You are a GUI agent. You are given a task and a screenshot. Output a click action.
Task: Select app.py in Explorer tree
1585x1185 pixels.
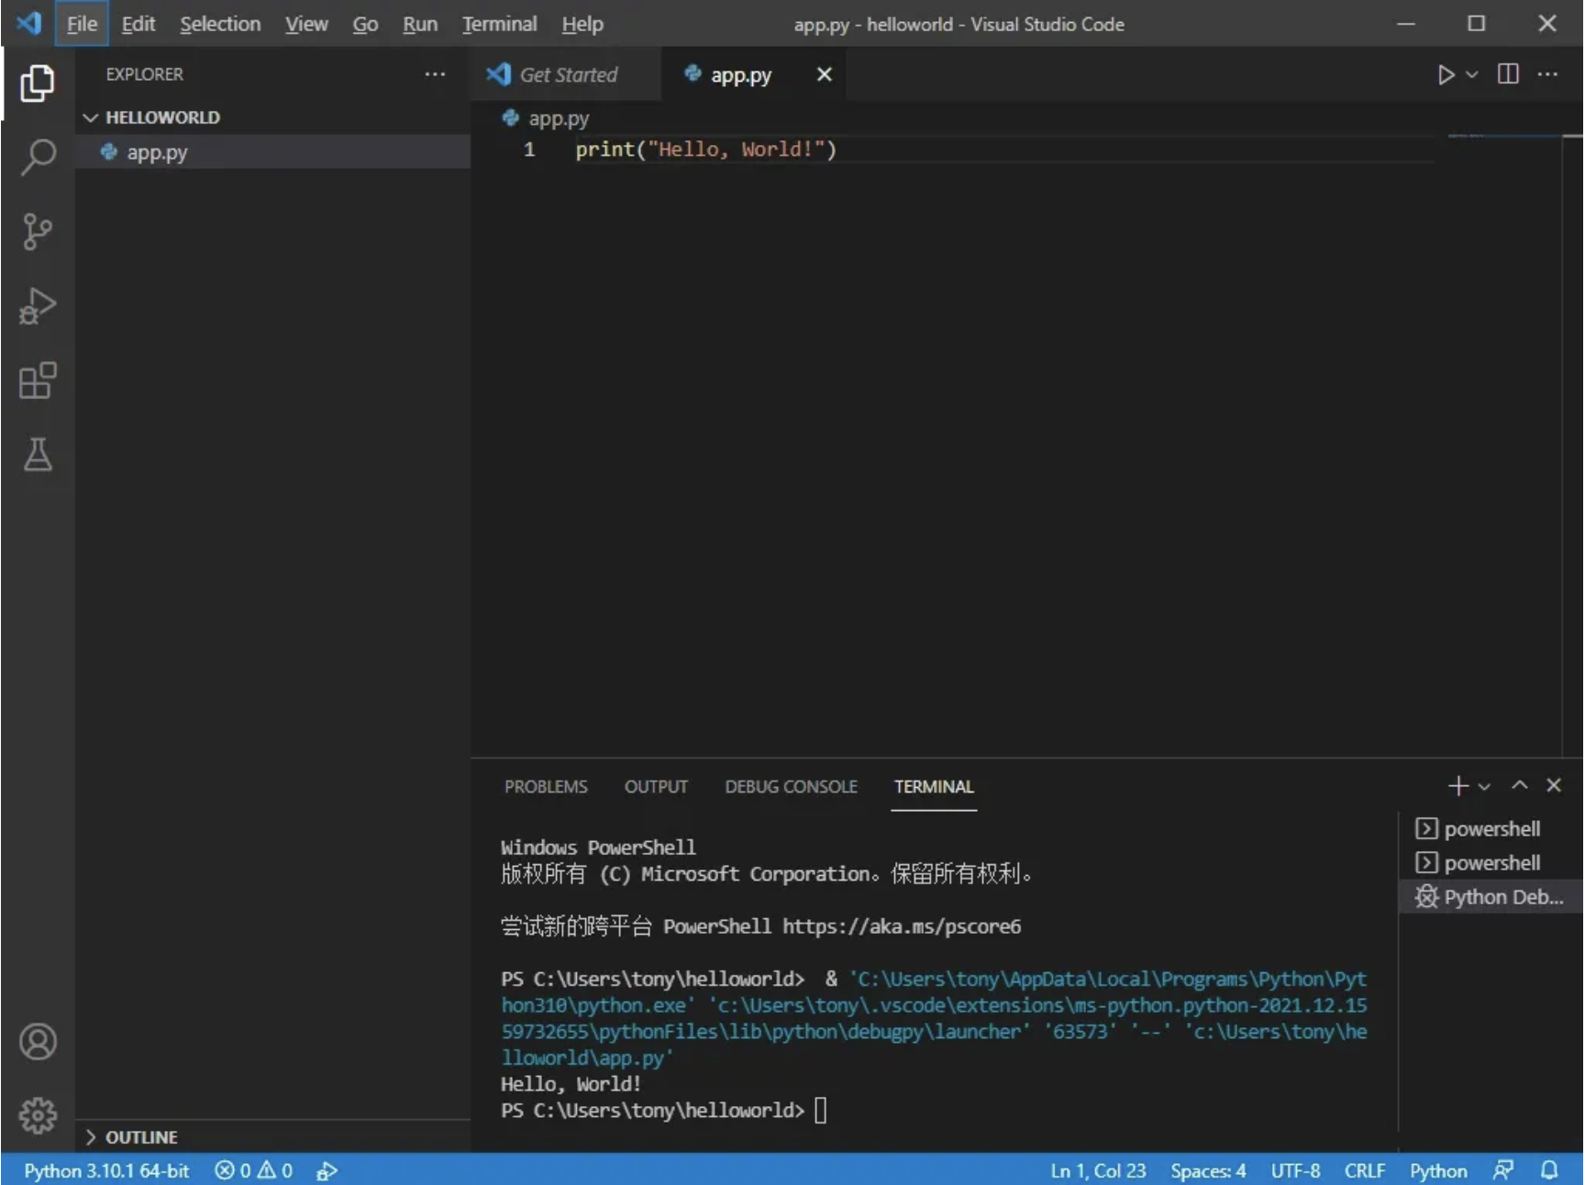coord(272,152)
